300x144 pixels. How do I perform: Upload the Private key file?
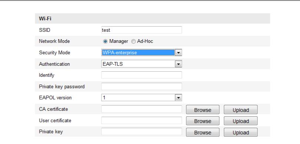pos(241,132)
